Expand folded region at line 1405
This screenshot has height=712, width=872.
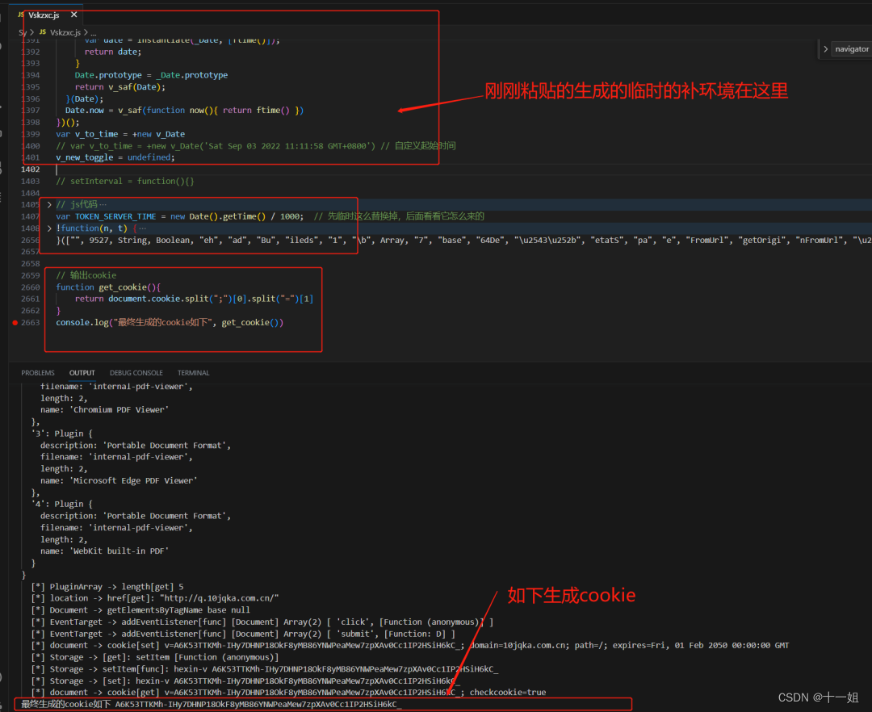point(49,204)
